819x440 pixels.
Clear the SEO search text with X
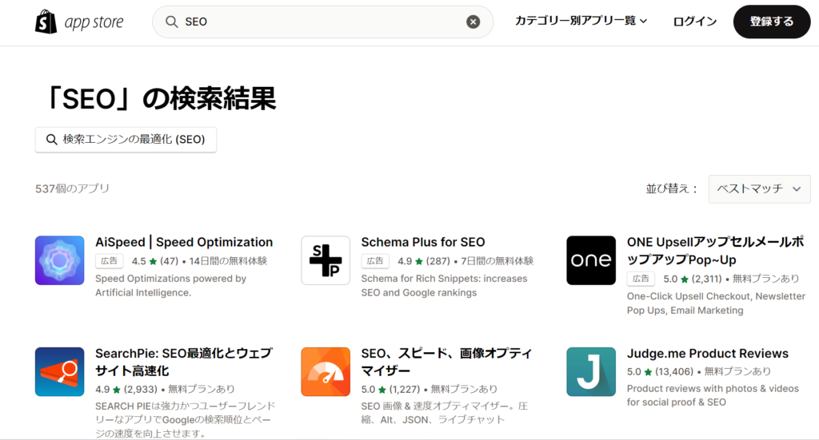[473, 22]
